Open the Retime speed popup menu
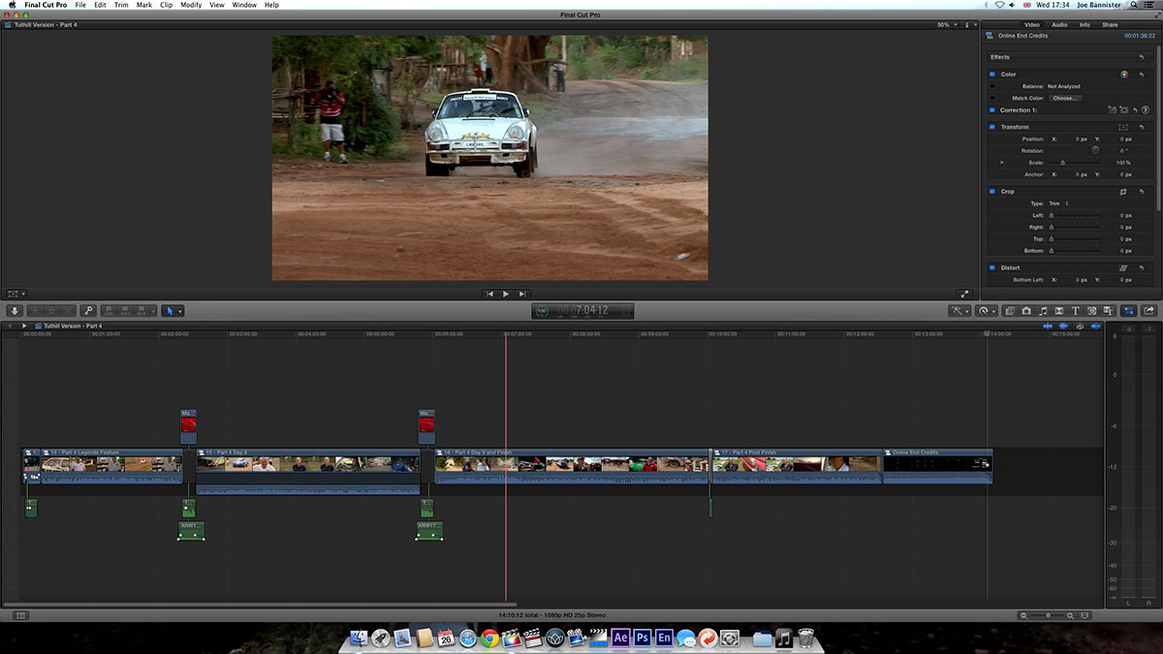 [x=987, y=311]
